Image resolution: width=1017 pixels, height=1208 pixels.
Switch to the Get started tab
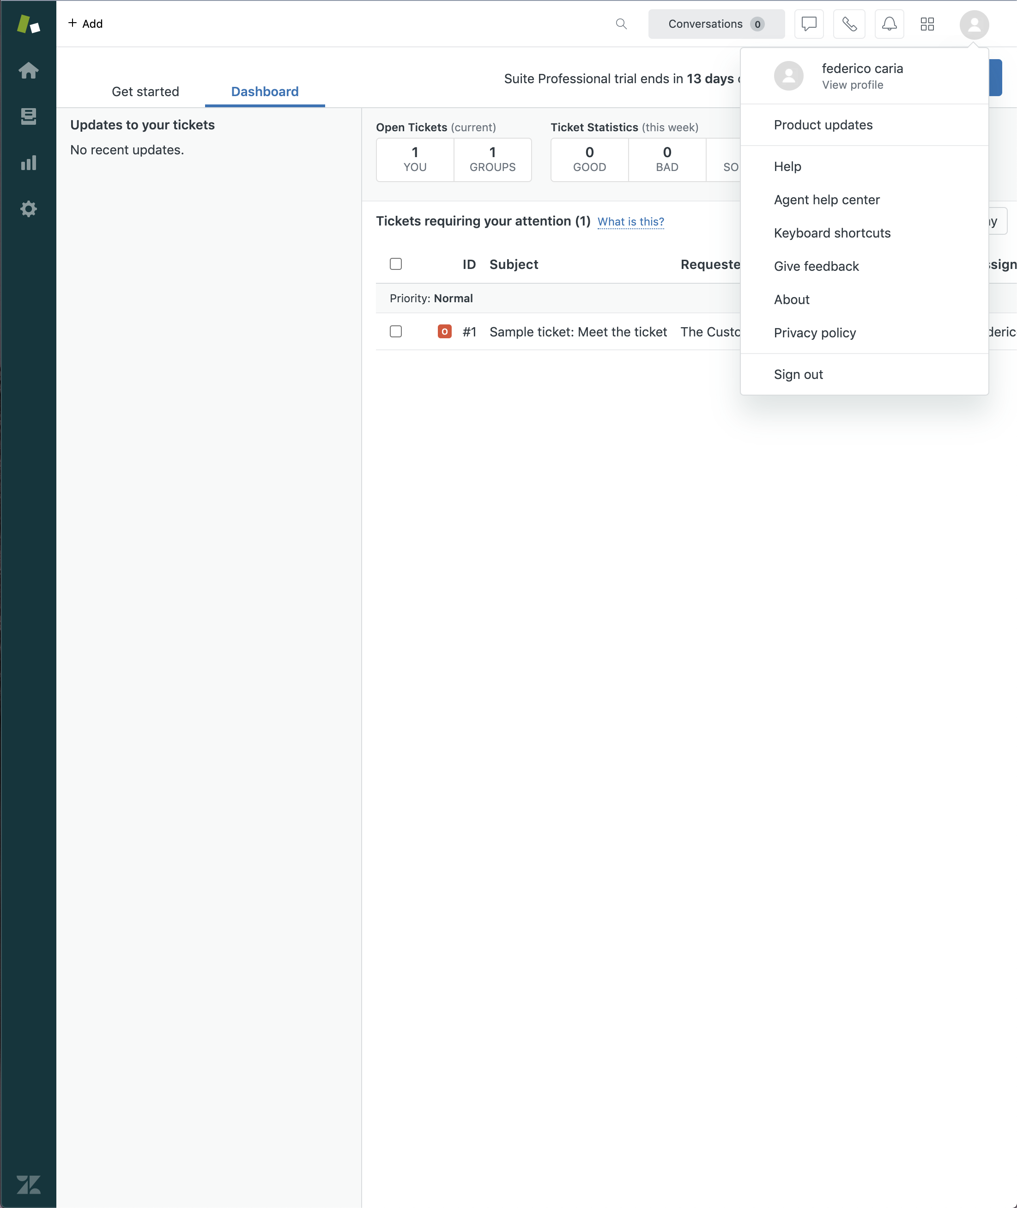click(145, 91)
